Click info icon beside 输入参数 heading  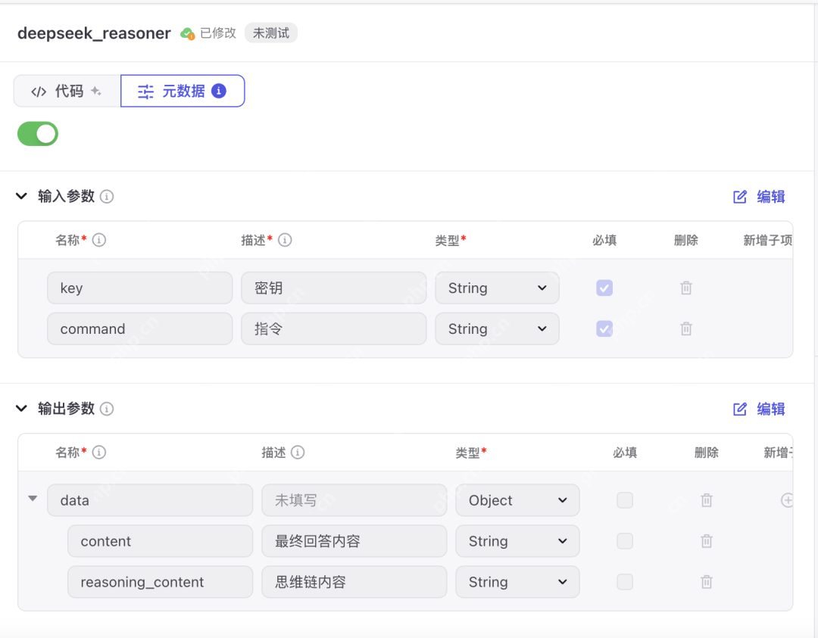(107, 197)
